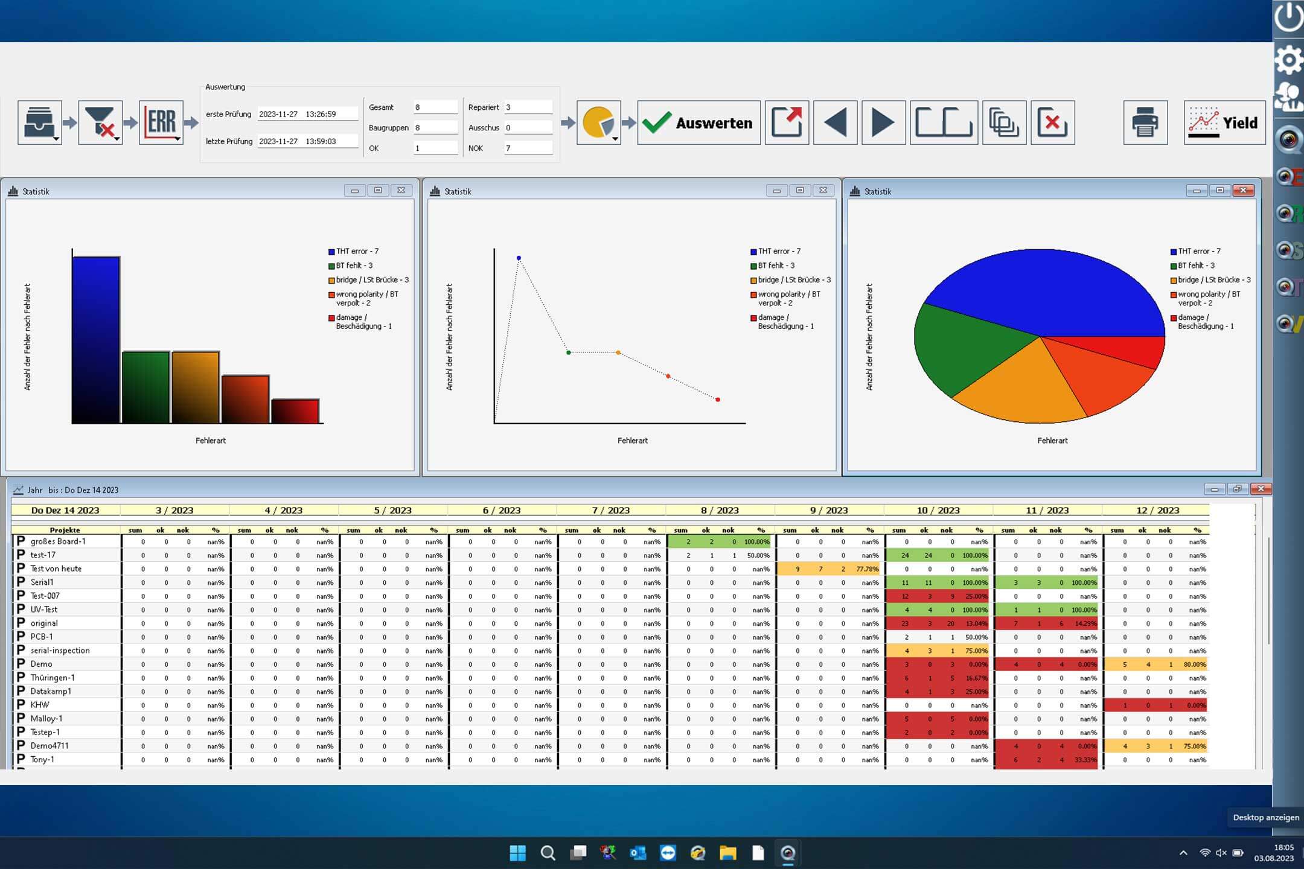The width and height of the screenshot is (1304, 869).
Task: Close all windows red X icon
Action: tap(1052, 123)
